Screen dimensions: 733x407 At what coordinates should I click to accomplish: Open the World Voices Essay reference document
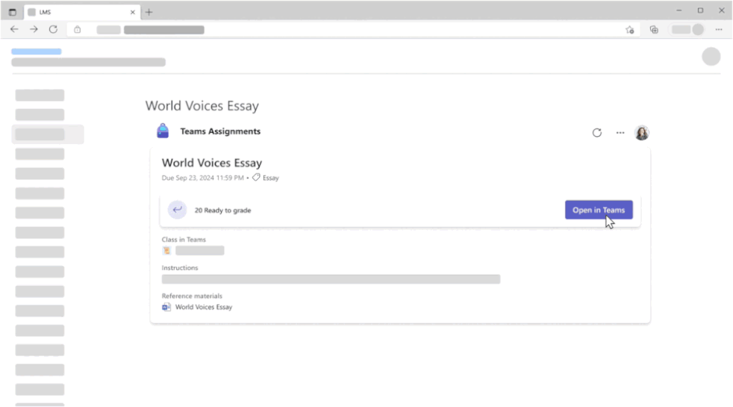tap(204, 307)
